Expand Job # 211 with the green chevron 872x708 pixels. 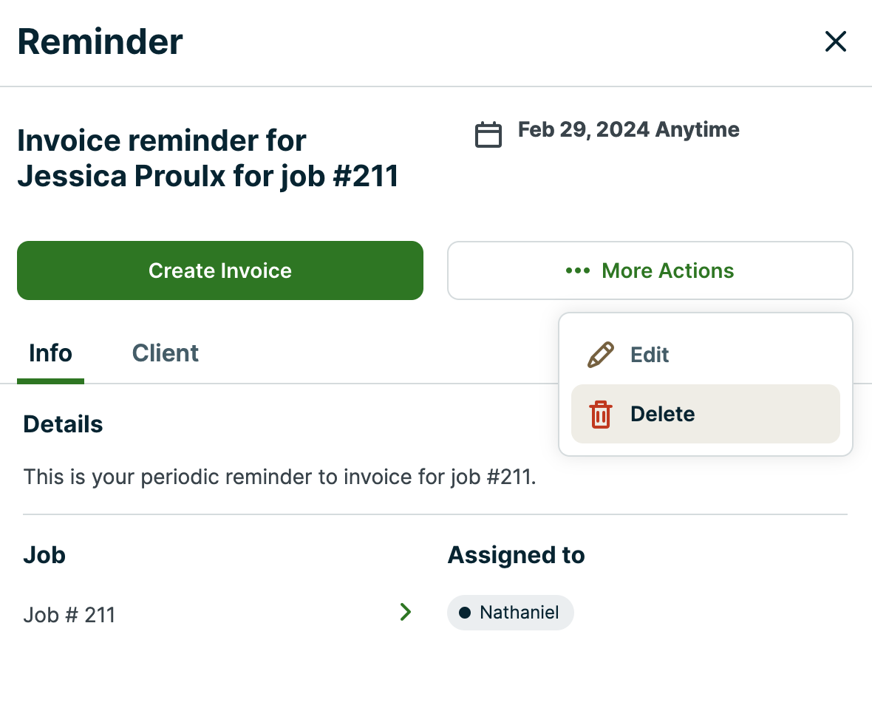coord(405,612)
